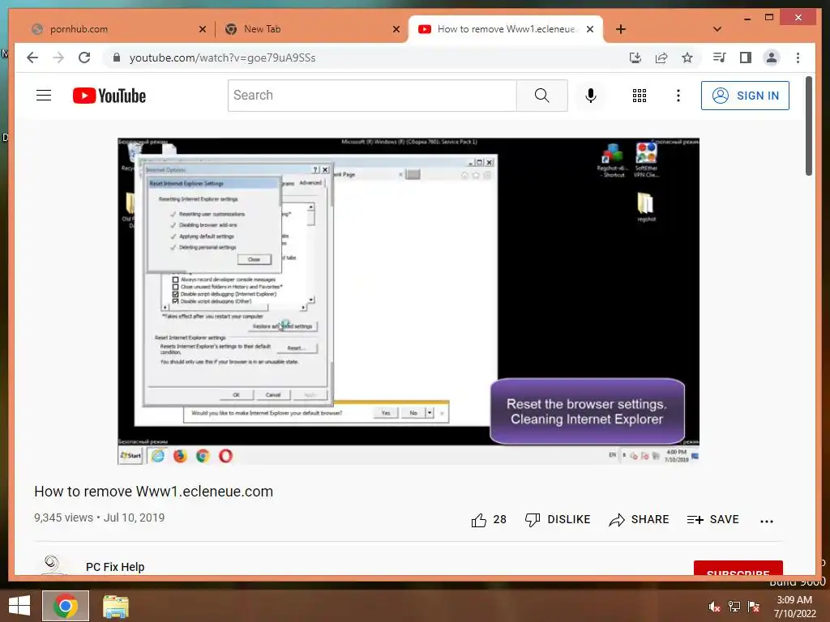Screen dimensions: 830x622
Task: Open Chrome media controls icon
Action: [720, 58]
